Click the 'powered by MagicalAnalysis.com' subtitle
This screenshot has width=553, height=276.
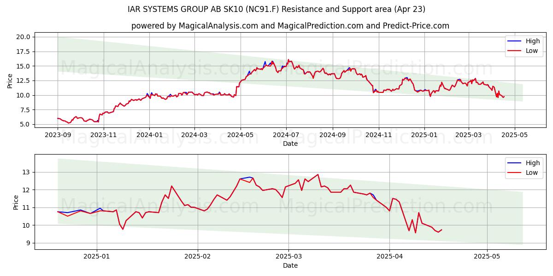point(290,26)
